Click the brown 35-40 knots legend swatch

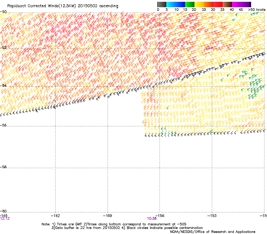click(x=227, y=4)
